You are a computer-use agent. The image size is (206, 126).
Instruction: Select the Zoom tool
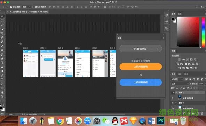coord(2,96)
